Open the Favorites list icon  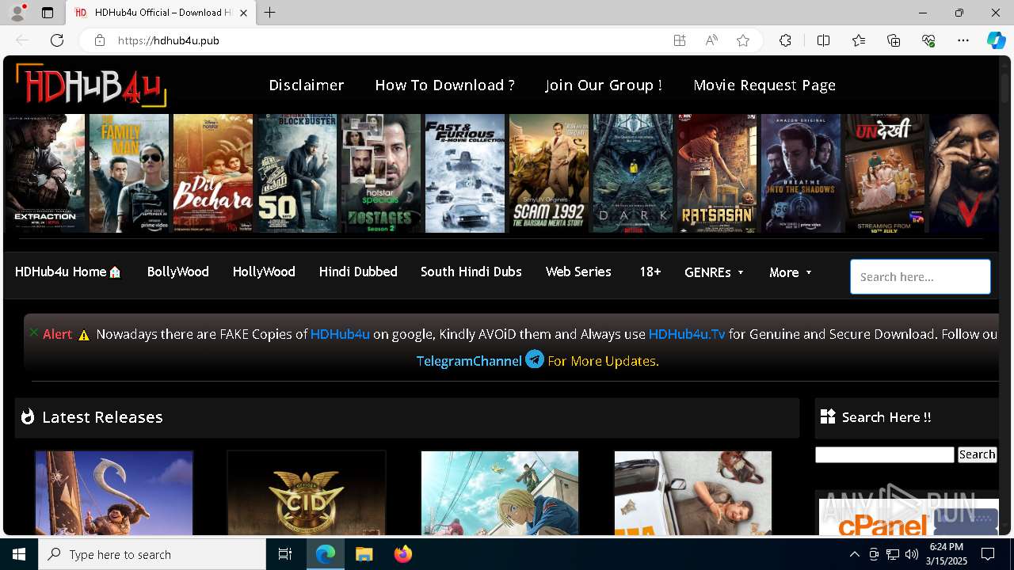859,40
